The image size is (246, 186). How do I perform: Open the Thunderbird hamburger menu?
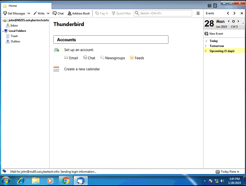pos(198,13)
